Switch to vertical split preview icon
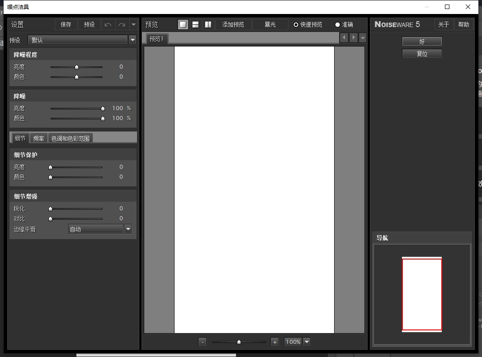This screenshot has height=357, width=482. (208, 24)
